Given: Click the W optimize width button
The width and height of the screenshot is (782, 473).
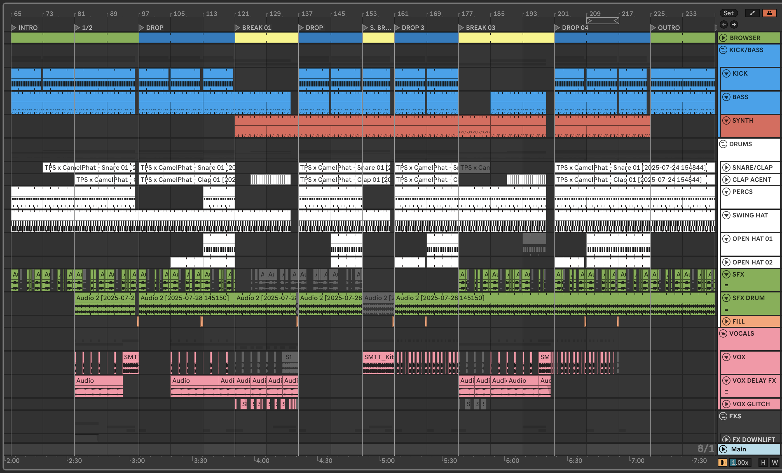Looking at the screenshot, I should pyautogui.click(x=775, y=463).
